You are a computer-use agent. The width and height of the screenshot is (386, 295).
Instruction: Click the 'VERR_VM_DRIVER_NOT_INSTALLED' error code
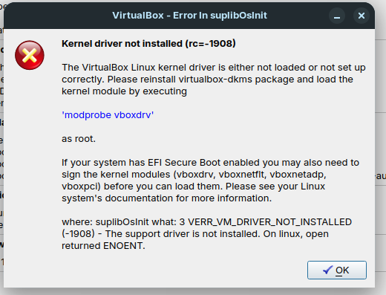point(269,222)
